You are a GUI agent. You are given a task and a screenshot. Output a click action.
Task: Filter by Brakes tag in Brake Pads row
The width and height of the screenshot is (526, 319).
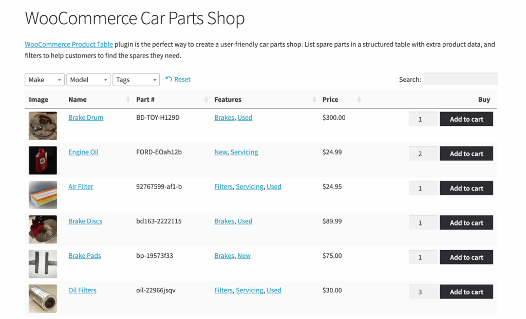click(224, 256)
